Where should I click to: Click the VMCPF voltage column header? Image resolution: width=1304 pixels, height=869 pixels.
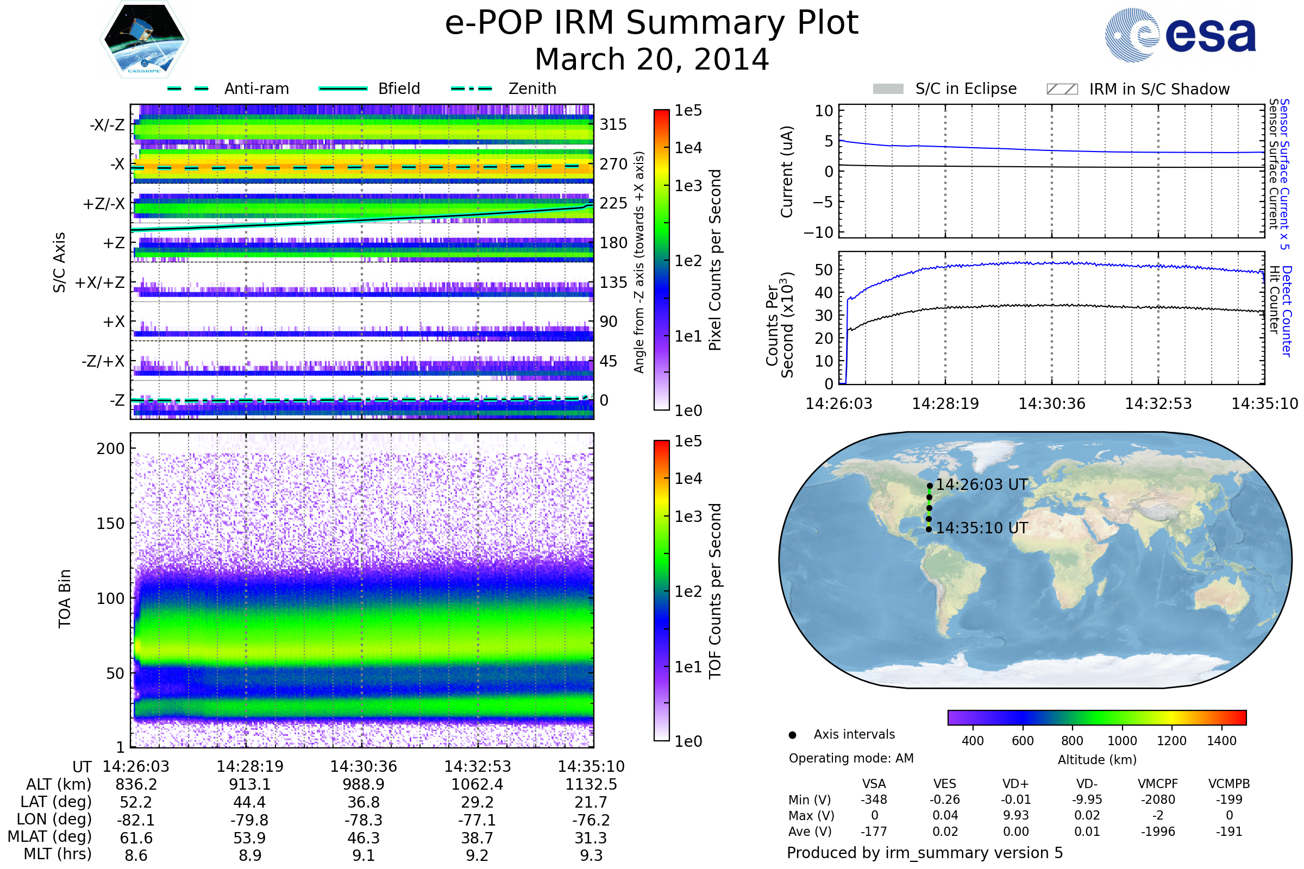tap(1158, 784)
